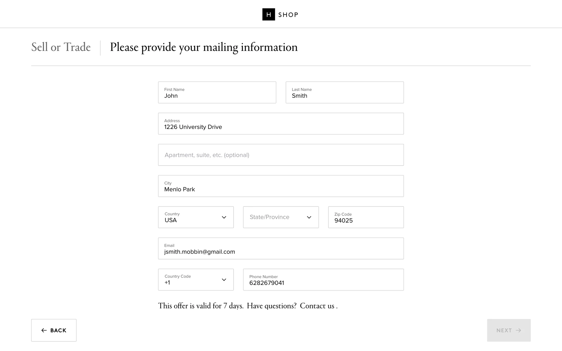Focus the Zip Code field
Screen dimensions: 562x351
[366, 217]
